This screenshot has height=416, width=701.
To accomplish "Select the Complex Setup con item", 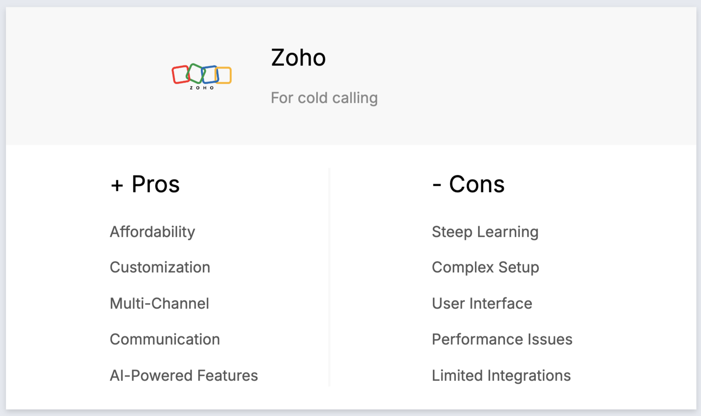I will point(485,267).
